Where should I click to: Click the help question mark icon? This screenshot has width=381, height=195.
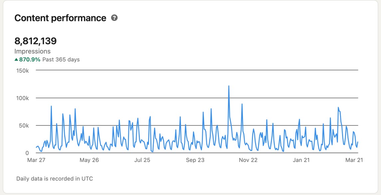[114, 18]
